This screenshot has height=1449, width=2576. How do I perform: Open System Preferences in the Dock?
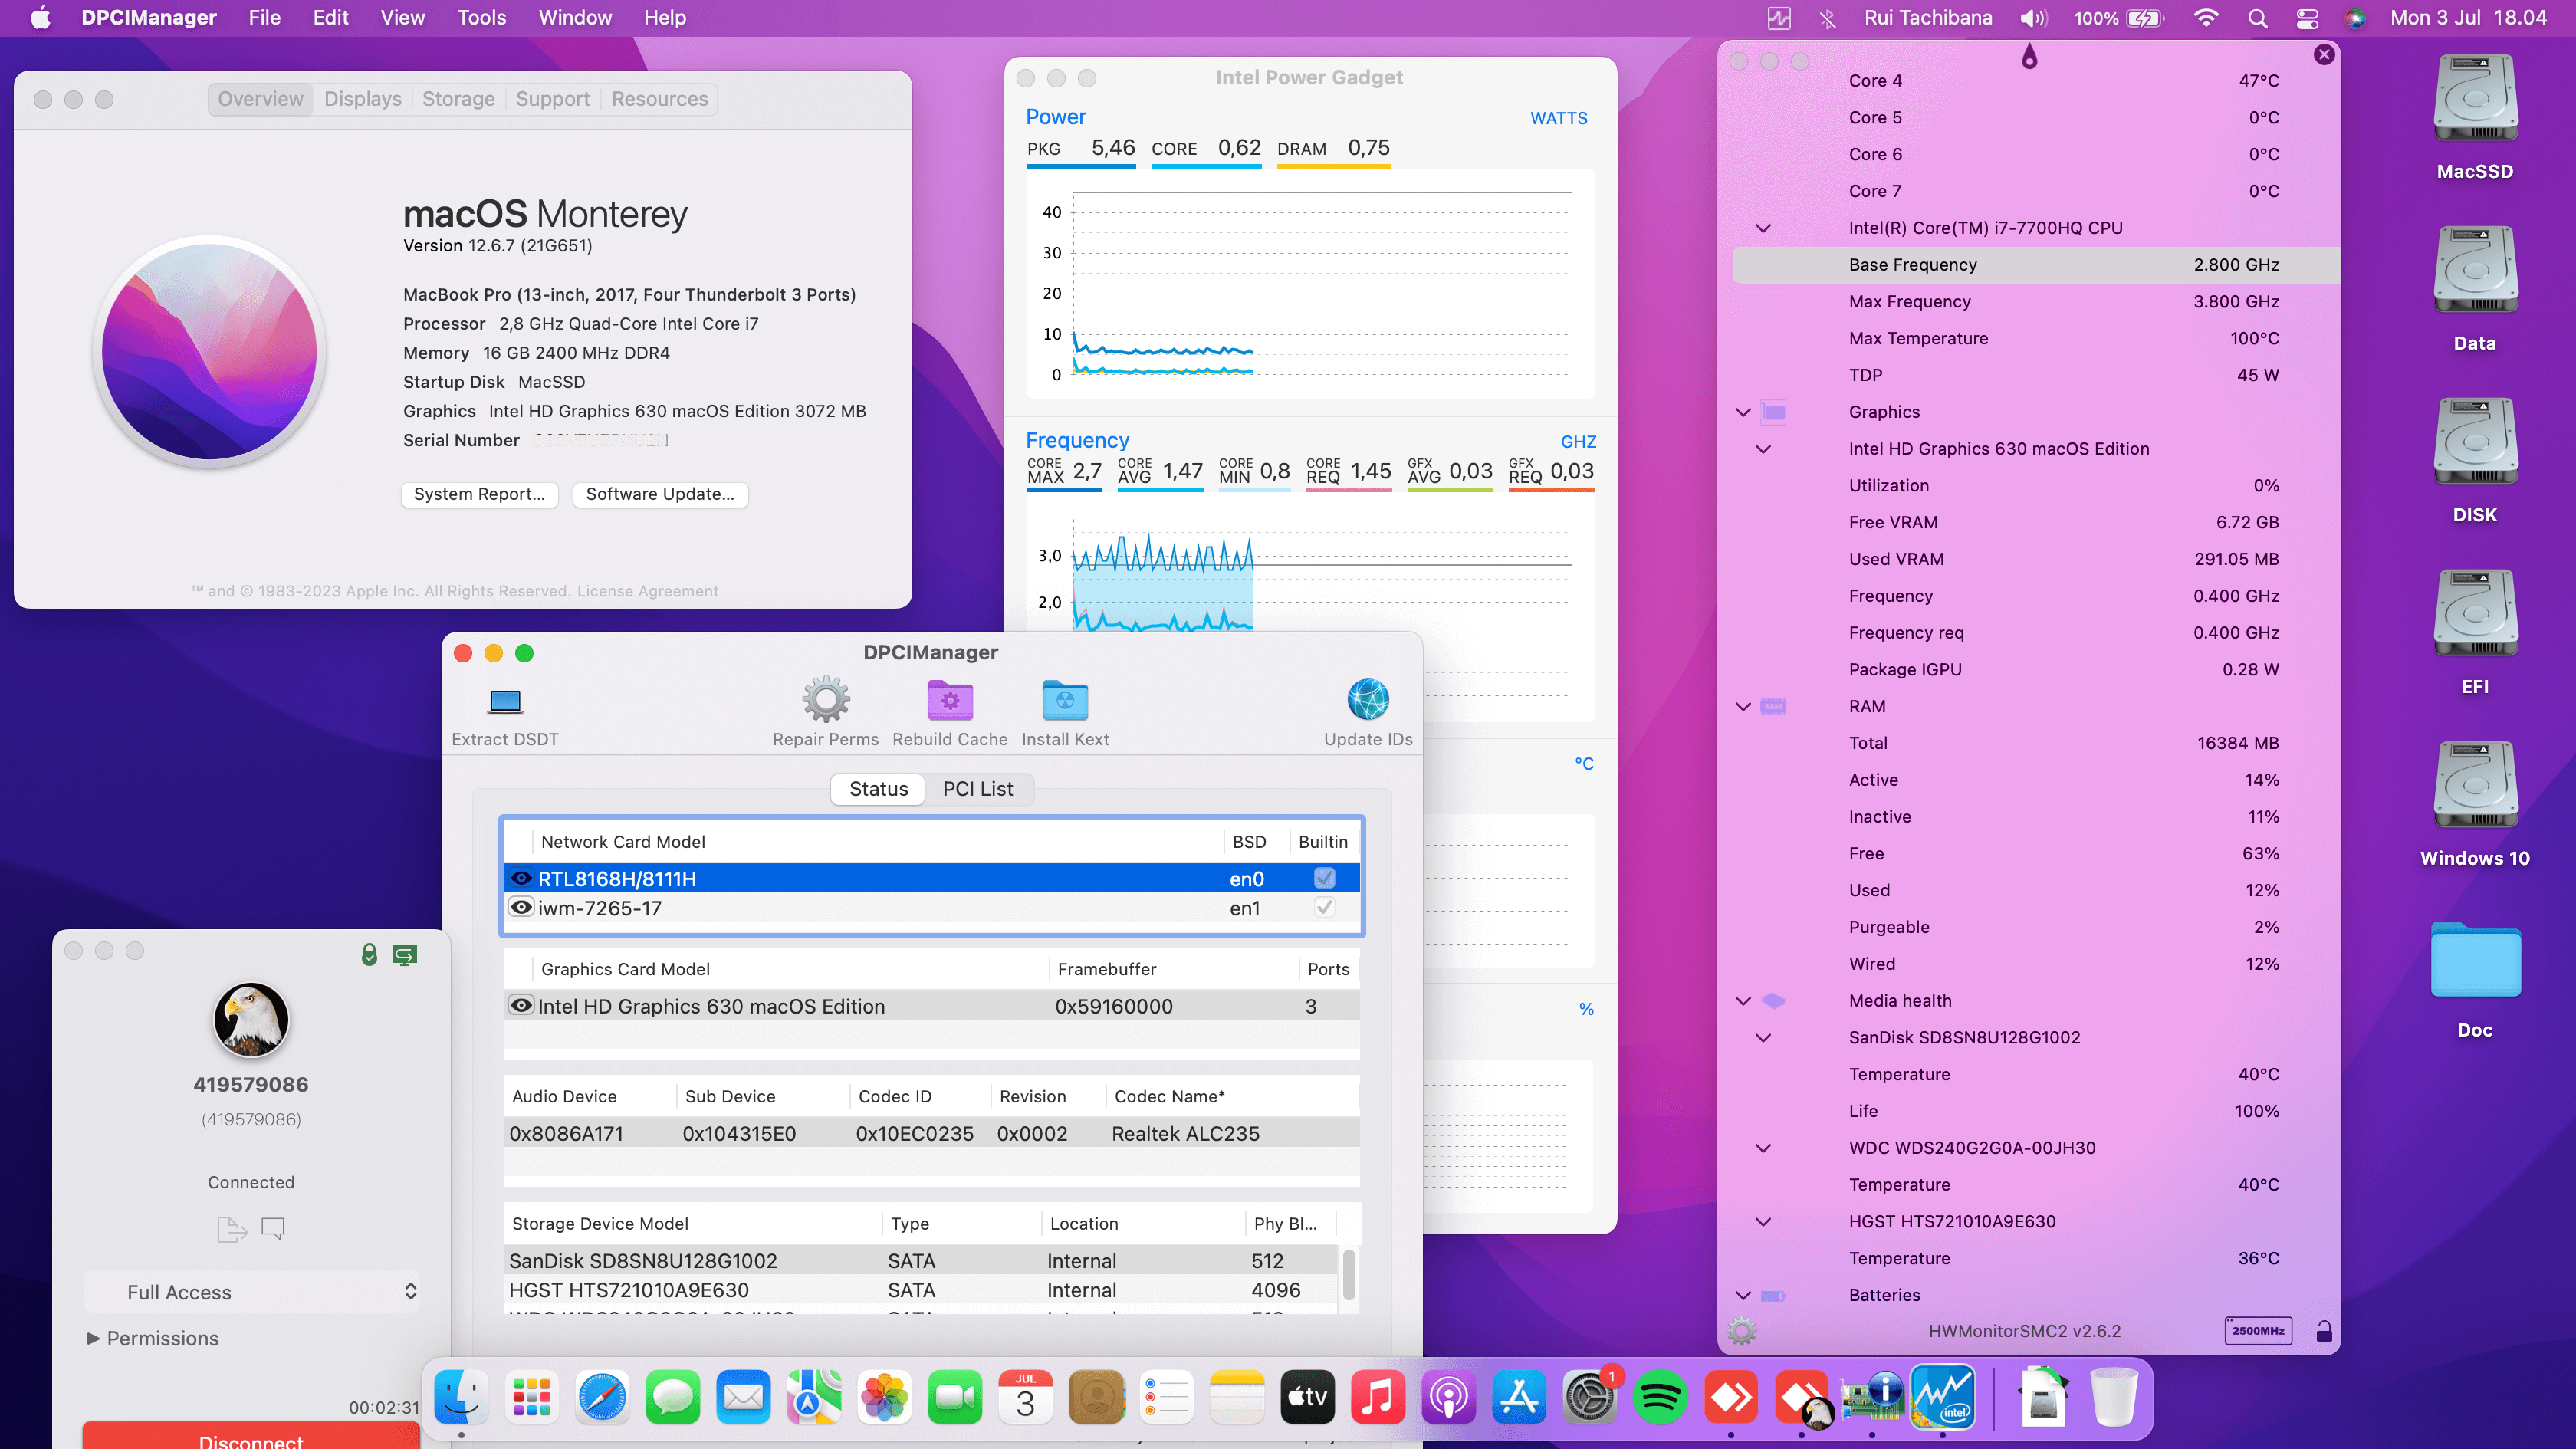1590,1397
